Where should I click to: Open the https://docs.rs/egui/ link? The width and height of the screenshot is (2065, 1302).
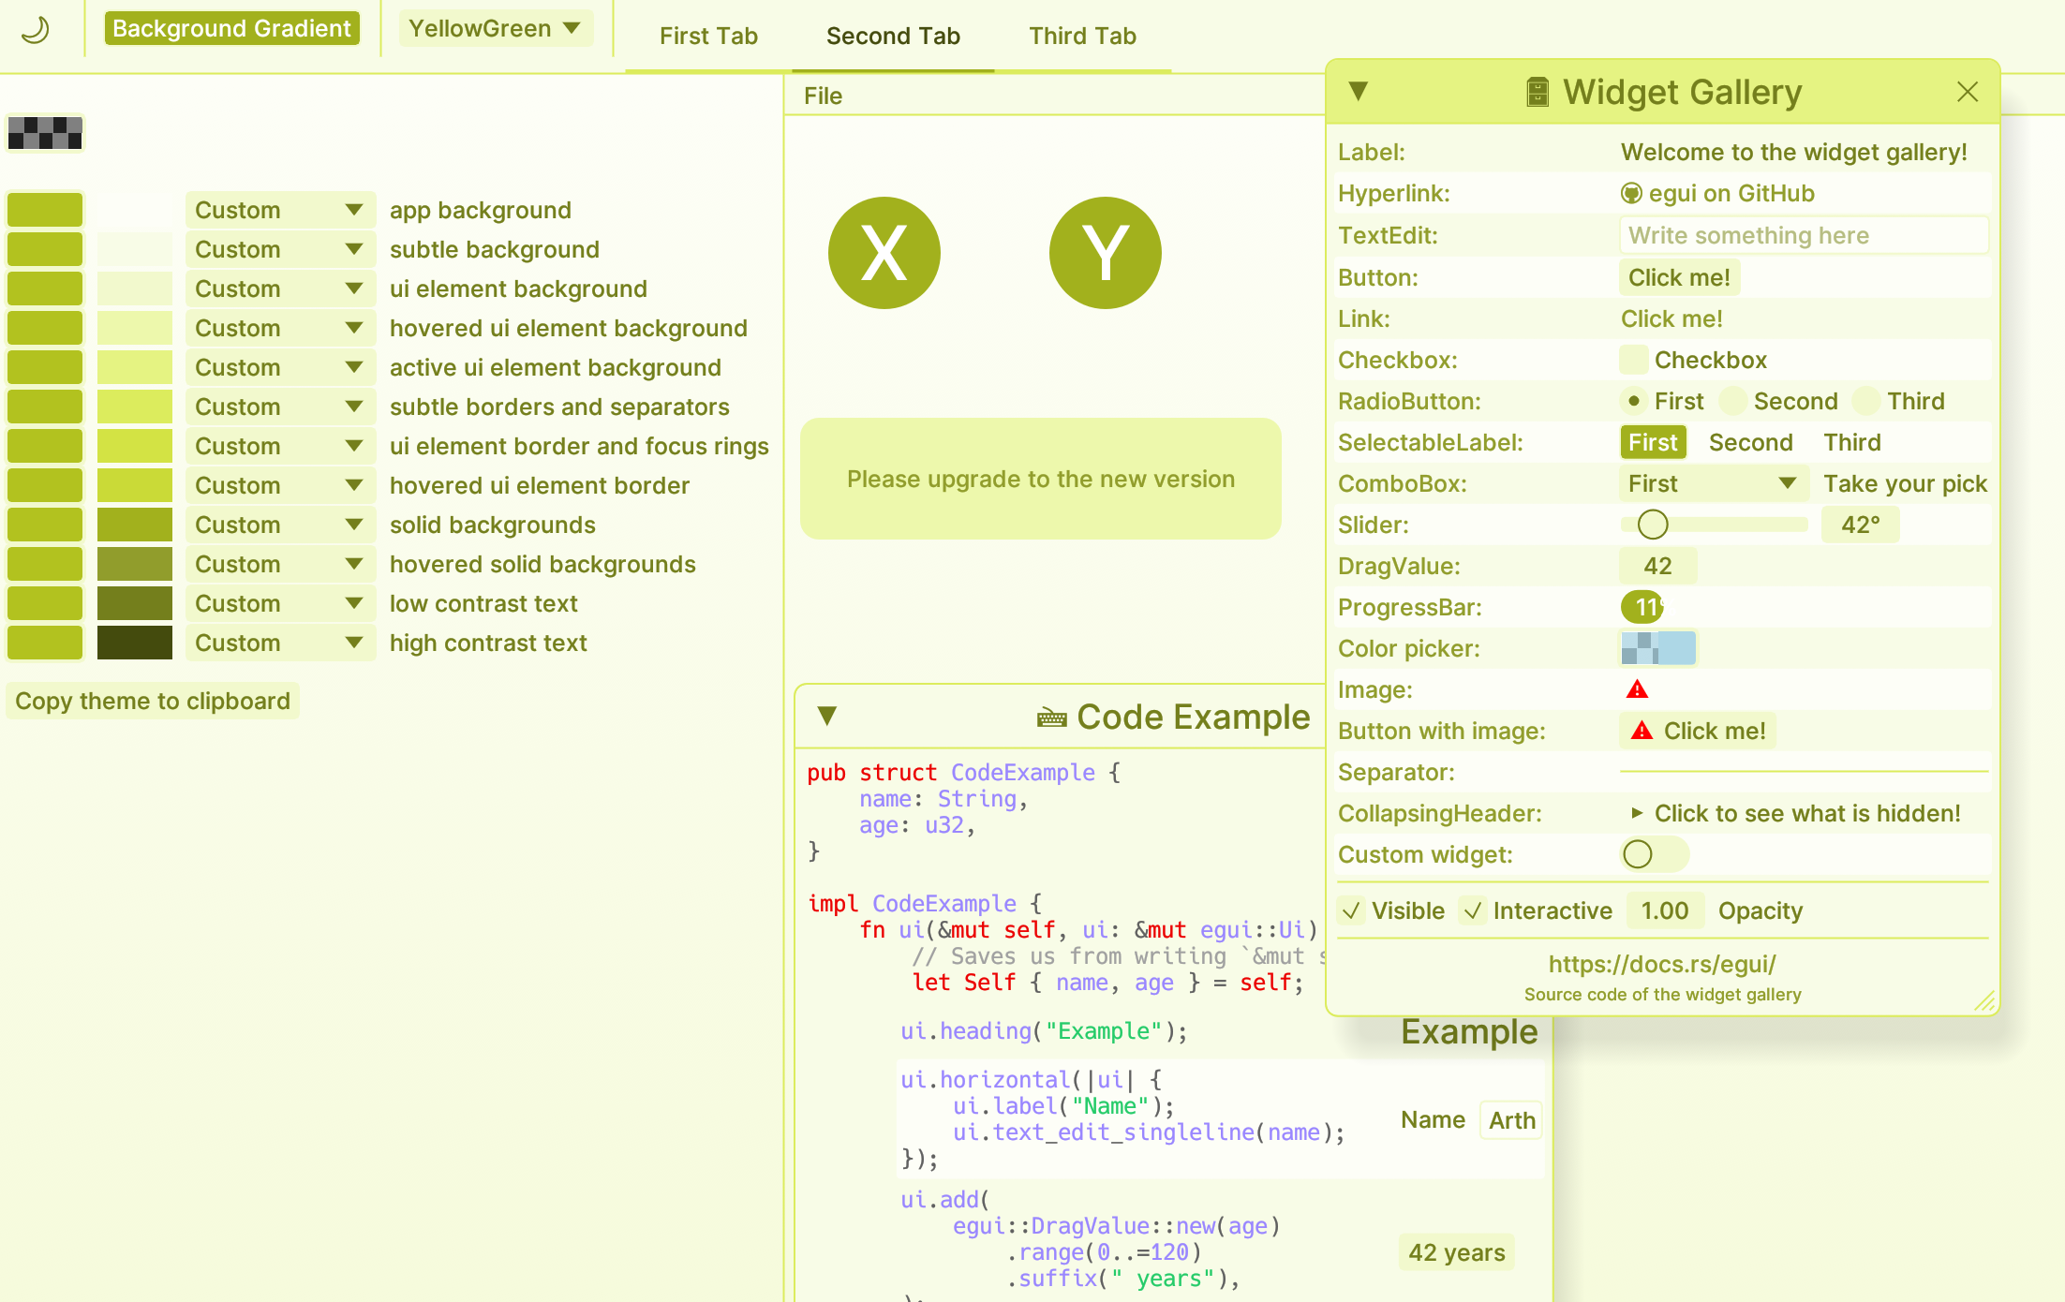point(1661,964)
